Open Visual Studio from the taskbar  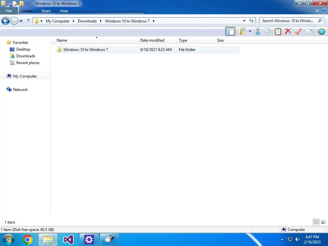[69, 240]
